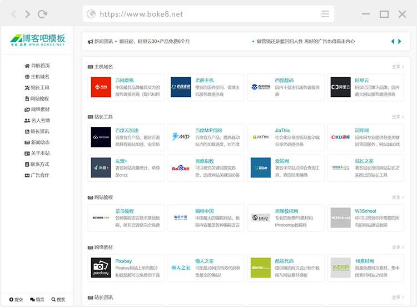Open the 老薛主机 title link

(205, 80)
